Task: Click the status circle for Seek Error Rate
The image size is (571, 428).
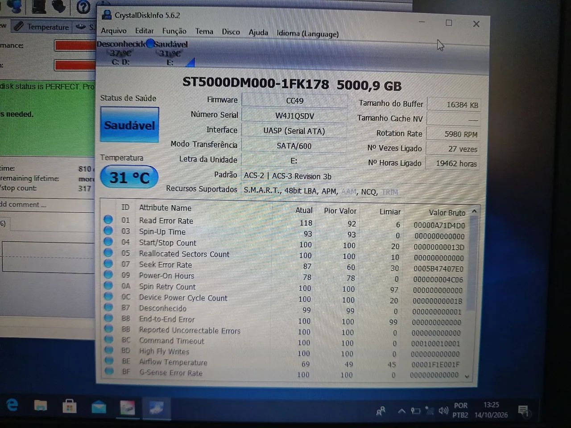Action: 108,263
